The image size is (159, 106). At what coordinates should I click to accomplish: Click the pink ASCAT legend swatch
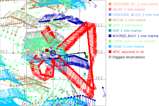pyautogui.click(x=110, y=10)
